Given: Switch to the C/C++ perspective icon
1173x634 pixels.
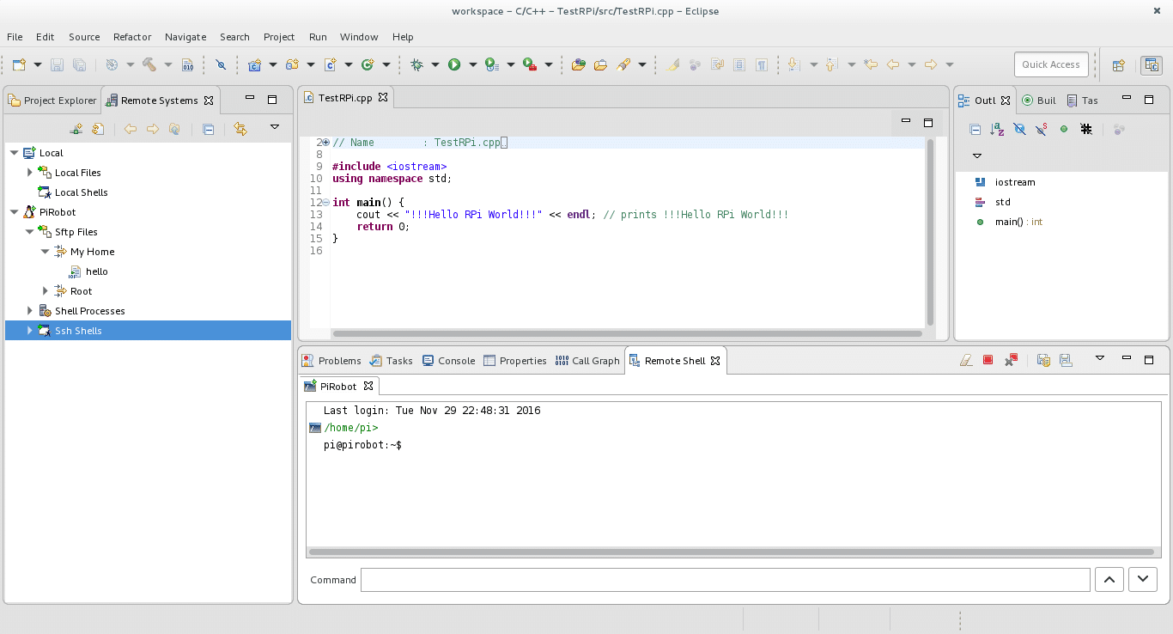Looking at the screenshot, I should pos(1151,64).
